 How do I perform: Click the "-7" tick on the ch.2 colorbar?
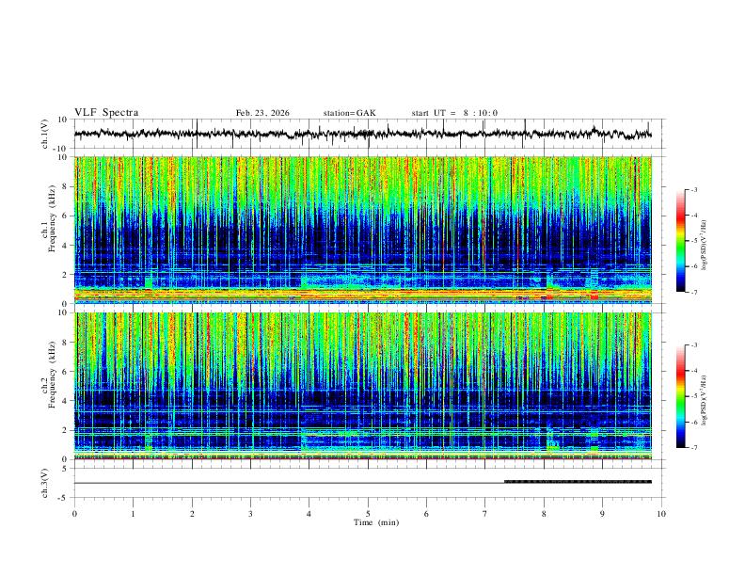tap(693, 448)
